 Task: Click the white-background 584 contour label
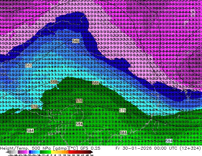pyautogui.click(x=169, y=141)
